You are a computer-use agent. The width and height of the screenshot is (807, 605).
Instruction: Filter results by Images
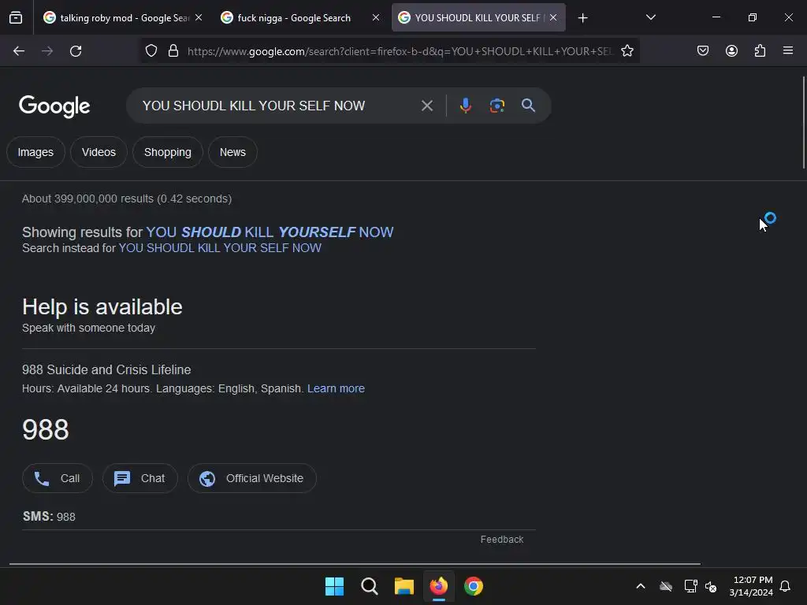[x=35, y=152]
